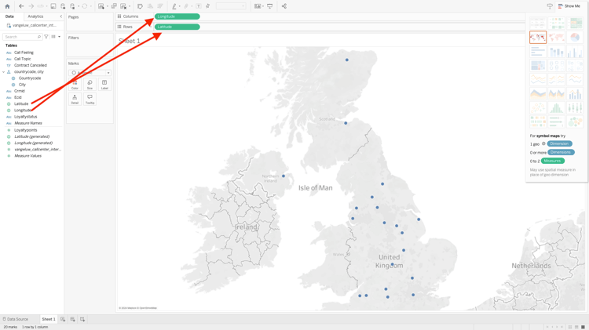This screenshot has height=330, width=589.
Task: Create a new worksheet from the toolbar
Action: tap(101, 6)
